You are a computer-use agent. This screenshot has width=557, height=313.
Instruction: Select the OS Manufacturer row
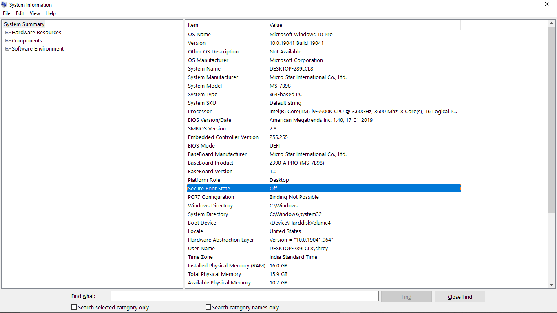pyautogui.click(x=324, y=60)
